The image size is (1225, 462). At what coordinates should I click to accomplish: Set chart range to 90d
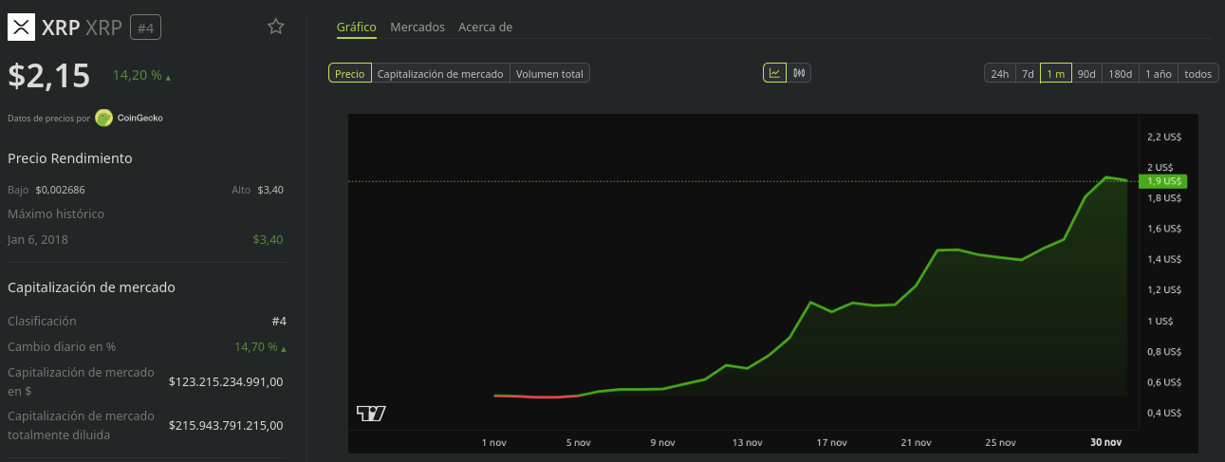pyautogui.click(x=1086, y=73)
